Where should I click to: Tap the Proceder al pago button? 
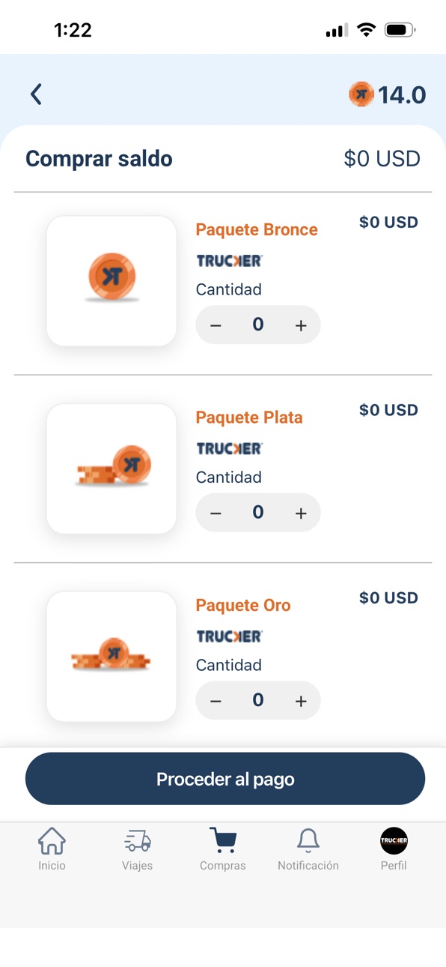click(x=225, y=779)
